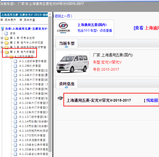Click the 返回上一页 back link

click(x=63, y=16)
